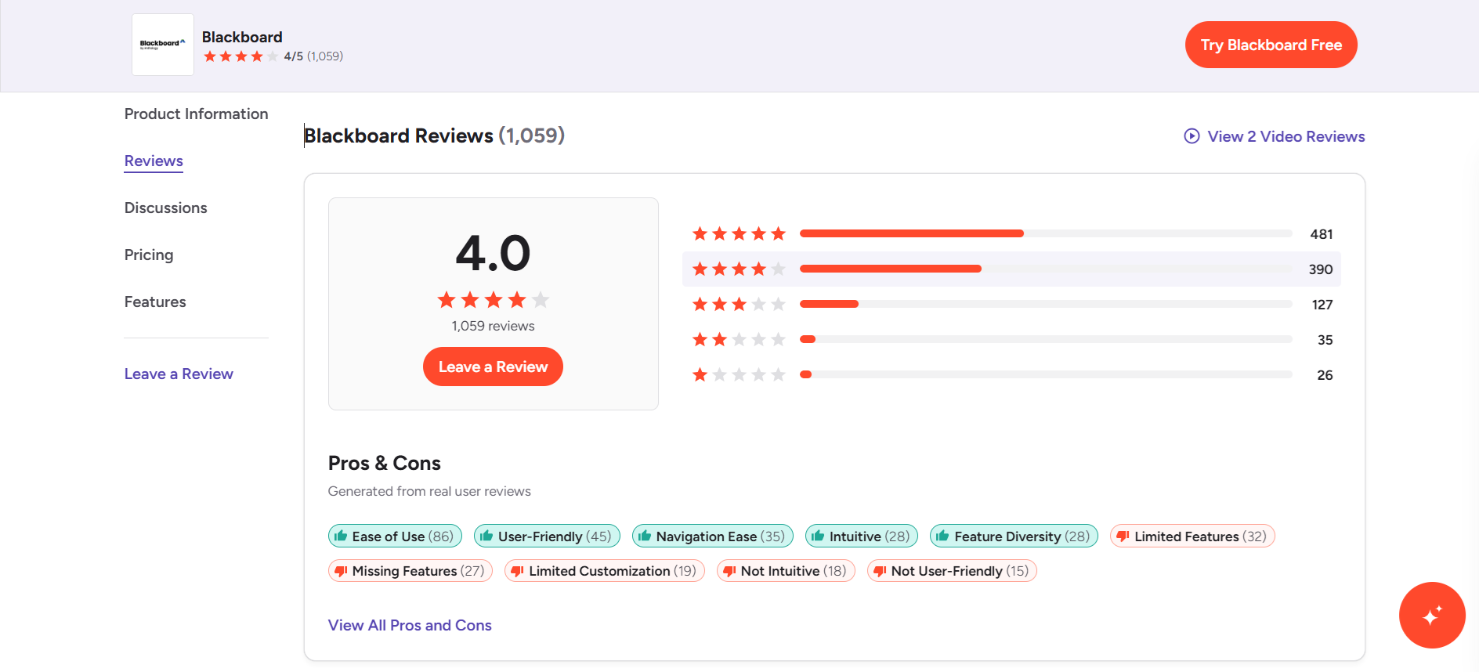Select the Reviews sidebar item

point(154,161)
